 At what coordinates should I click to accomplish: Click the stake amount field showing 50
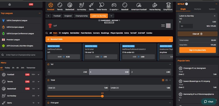186,26
